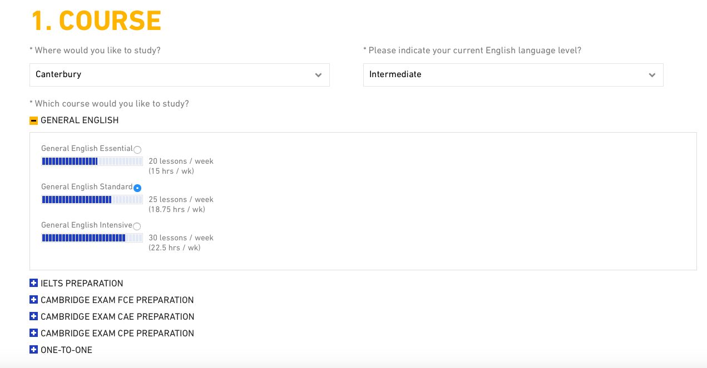Click plus icon next to Cambridge Exam CPE
The height and width of the screenshot is (368, 707).
pyautogui.click(x=33, y=333)
